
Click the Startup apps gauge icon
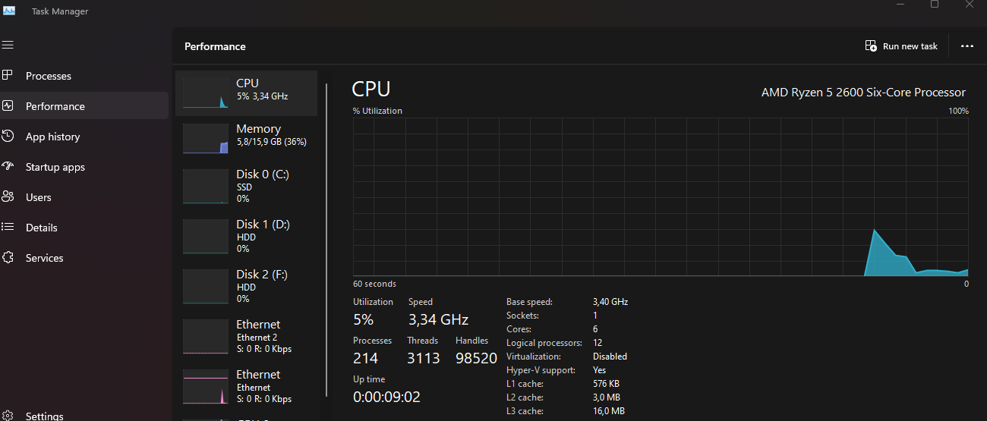click(x=8, y=166)
